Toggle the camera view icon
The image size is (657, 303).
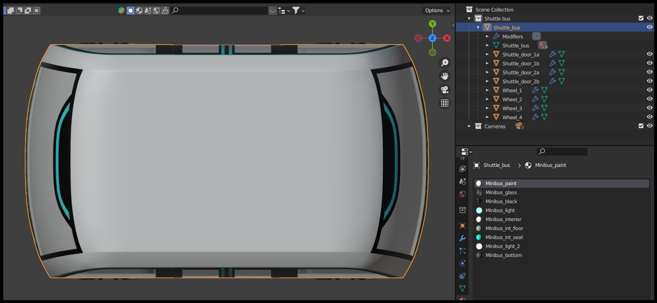pyautogui.click(x=445, y=90)
